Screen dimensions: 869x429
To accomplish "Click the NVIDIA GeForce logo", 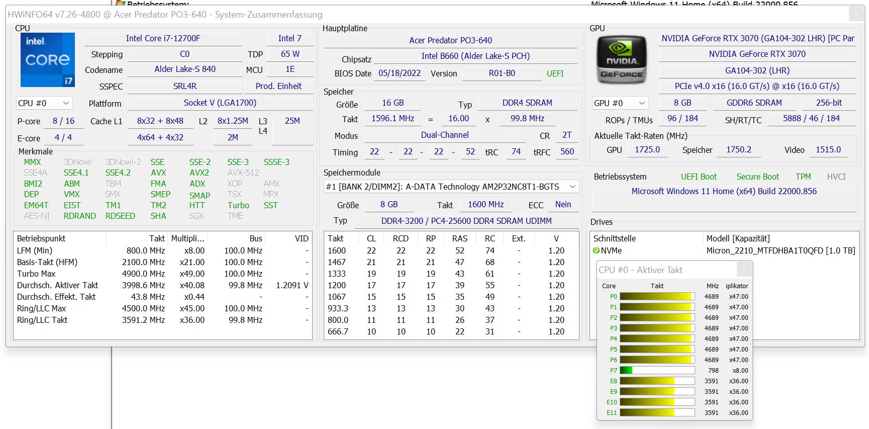I will click(622, 60).
